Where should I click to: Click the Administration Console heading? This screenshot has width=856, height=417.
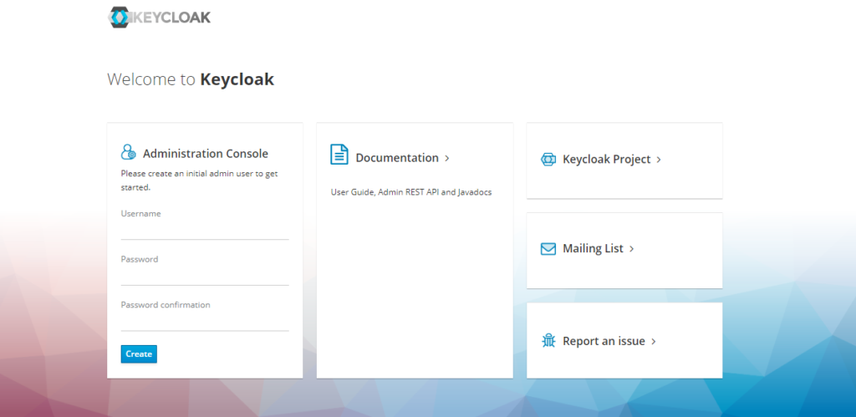[x=206, y=154]
